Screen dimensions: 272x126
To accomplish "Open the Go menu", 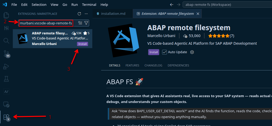I will pos(65,5).
